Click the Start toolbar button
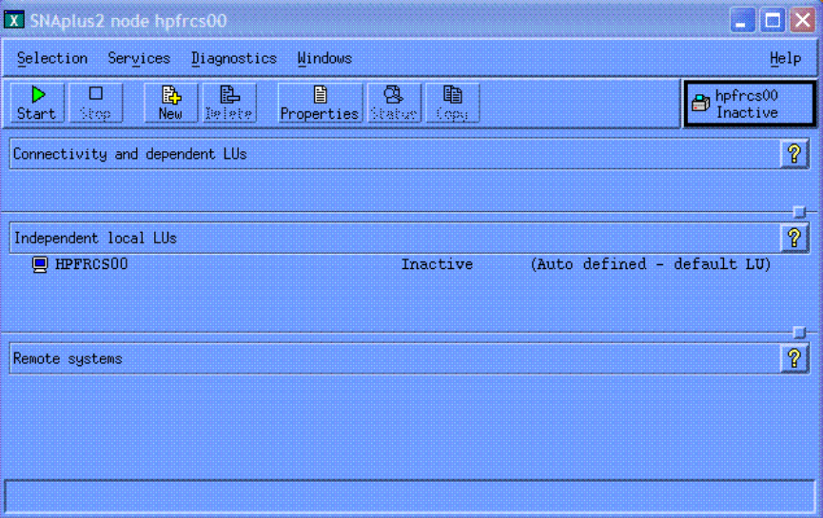Viewport: 823px width, 518px height. pyautogui.click(x=37, y=103)
